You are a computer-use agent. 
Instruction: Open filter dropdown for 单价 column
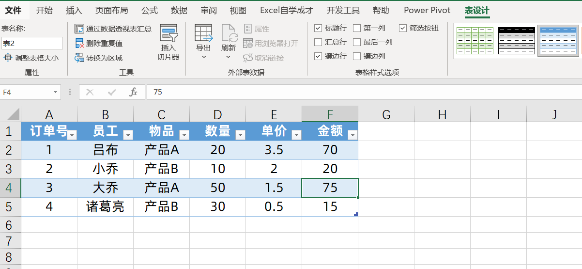click(297, 135)
